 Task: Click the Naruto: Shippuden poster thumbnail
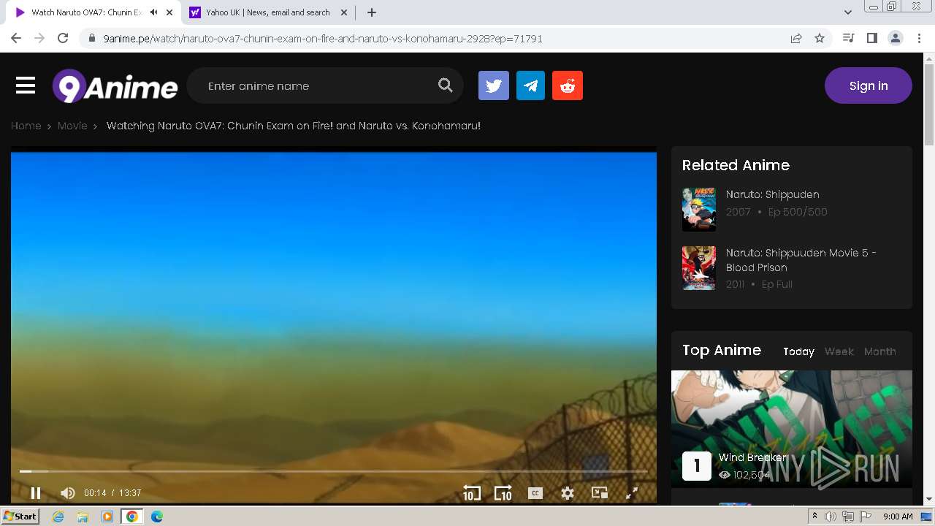(699, 210)
